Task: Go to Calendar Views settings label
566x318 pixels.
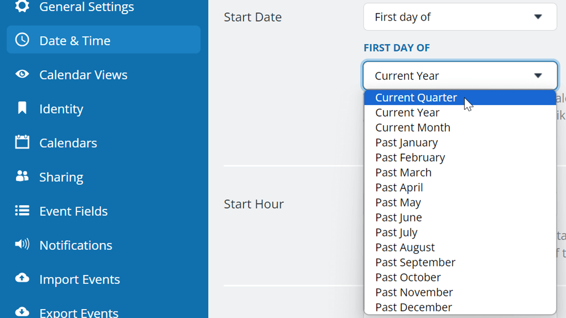Action: 83,75
